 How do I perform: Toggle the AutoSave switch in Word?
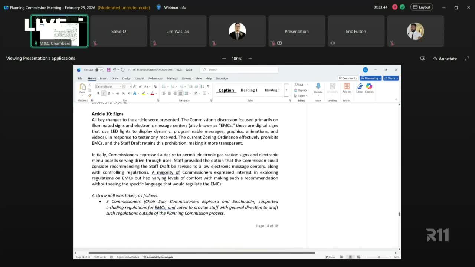pos(99,70)
